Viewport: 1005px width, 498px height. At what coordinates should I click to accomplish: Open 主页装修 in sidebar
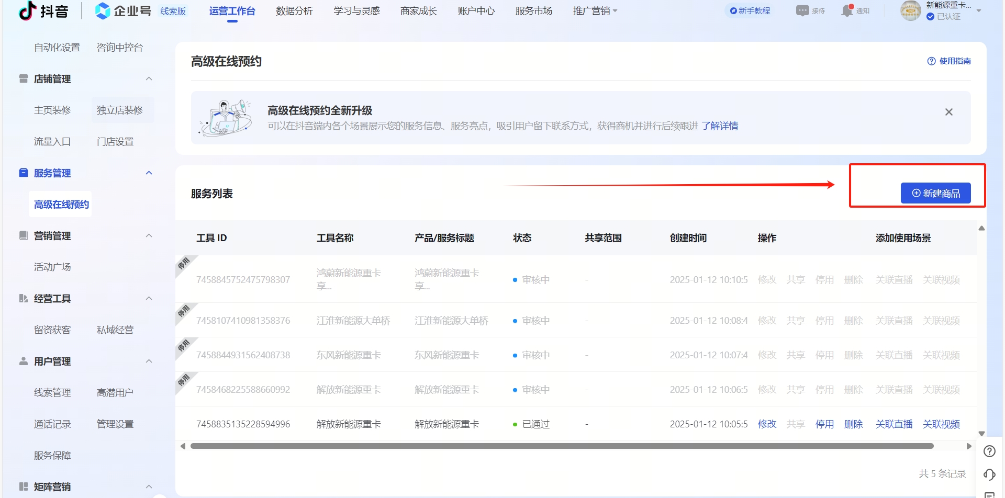52,110
